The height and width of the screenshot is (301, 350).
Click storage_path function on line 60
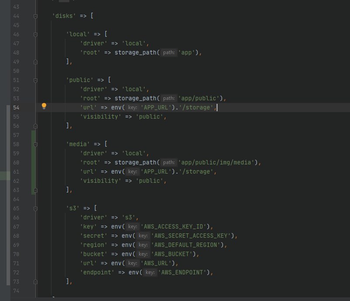coord(135,162)
